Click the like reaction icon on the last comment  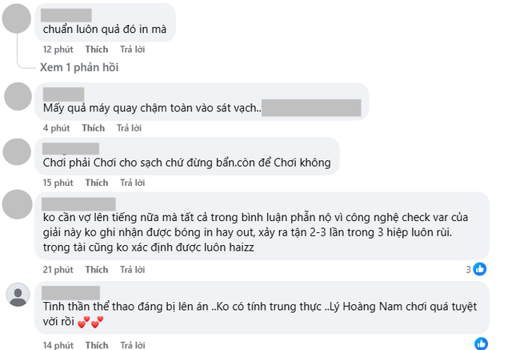point(480,344)
